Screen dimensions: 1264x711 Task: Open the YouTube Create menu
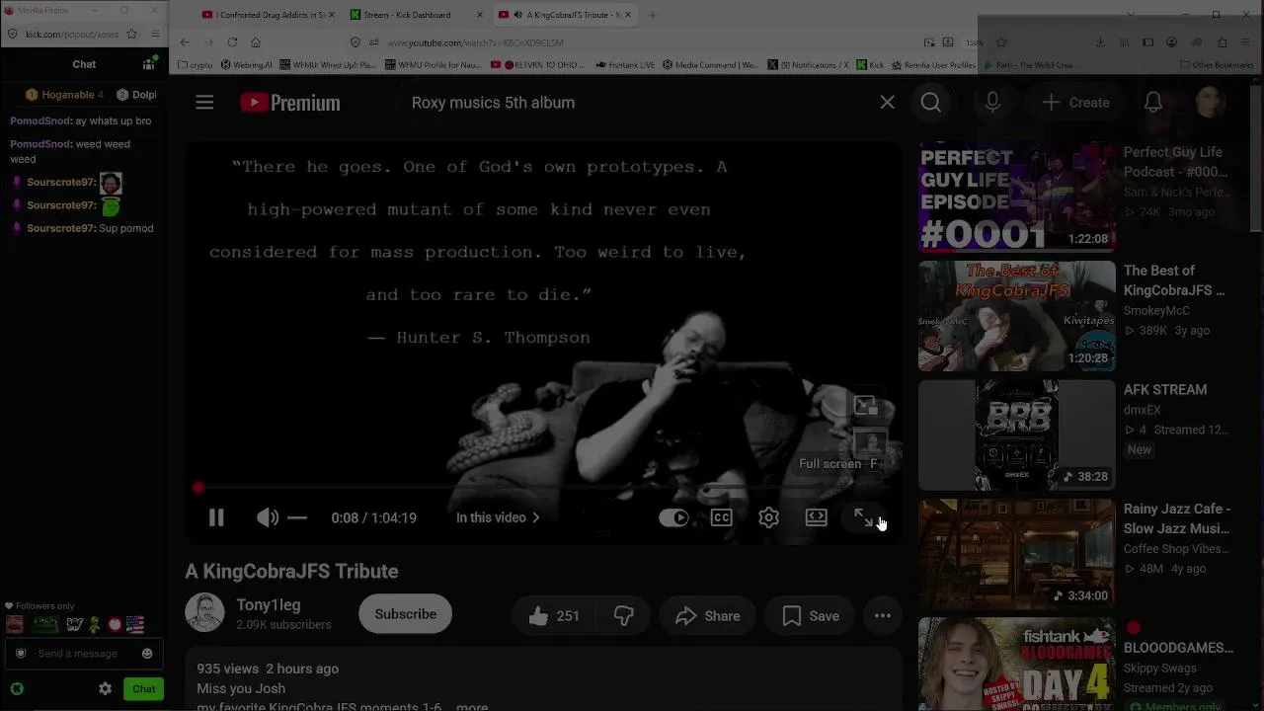coord(1075,103)
